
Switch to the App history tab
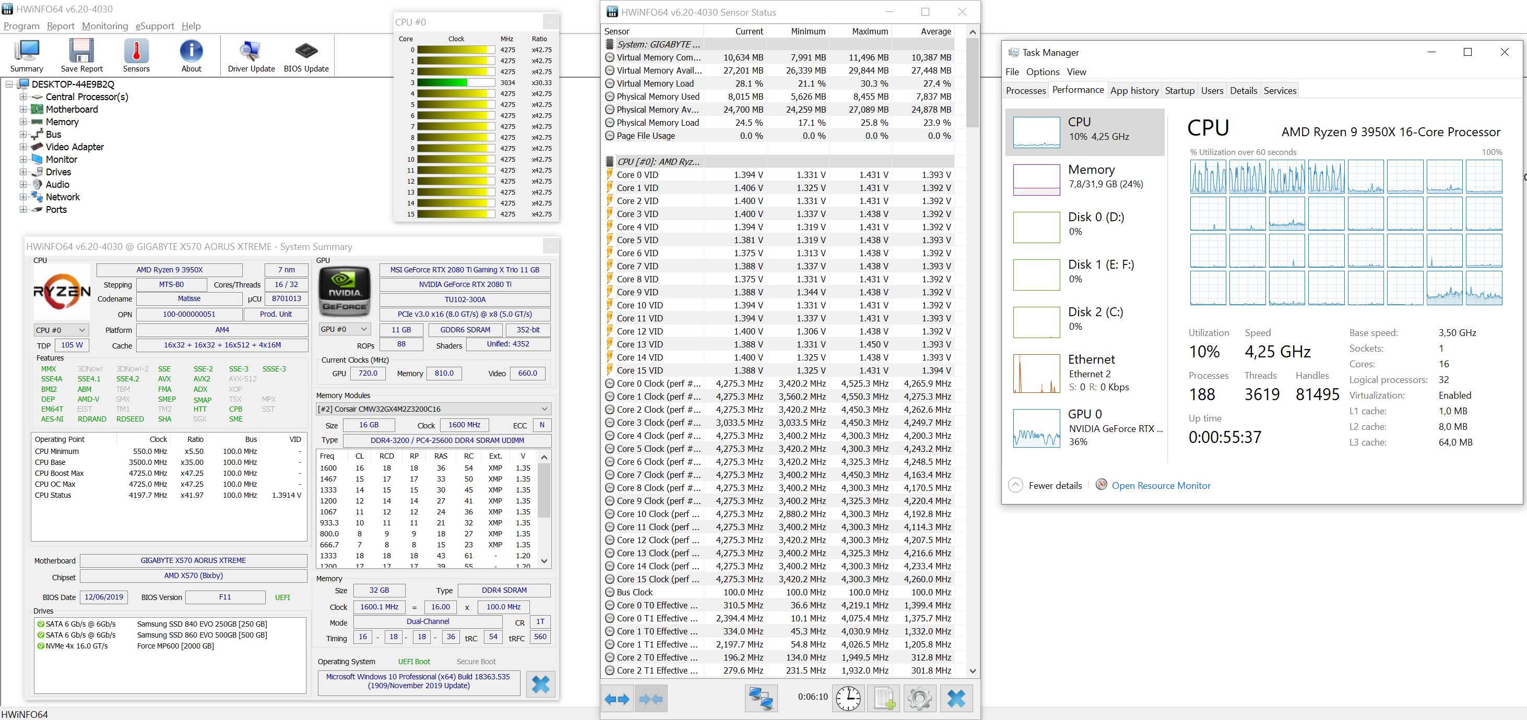tap(1134, 91)
